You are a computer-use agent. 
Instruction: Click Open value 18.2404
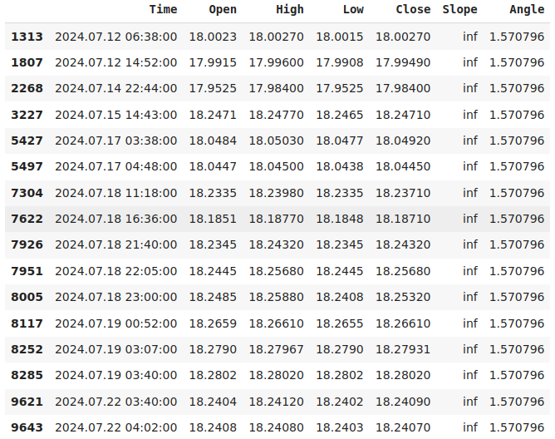(213, 402)
